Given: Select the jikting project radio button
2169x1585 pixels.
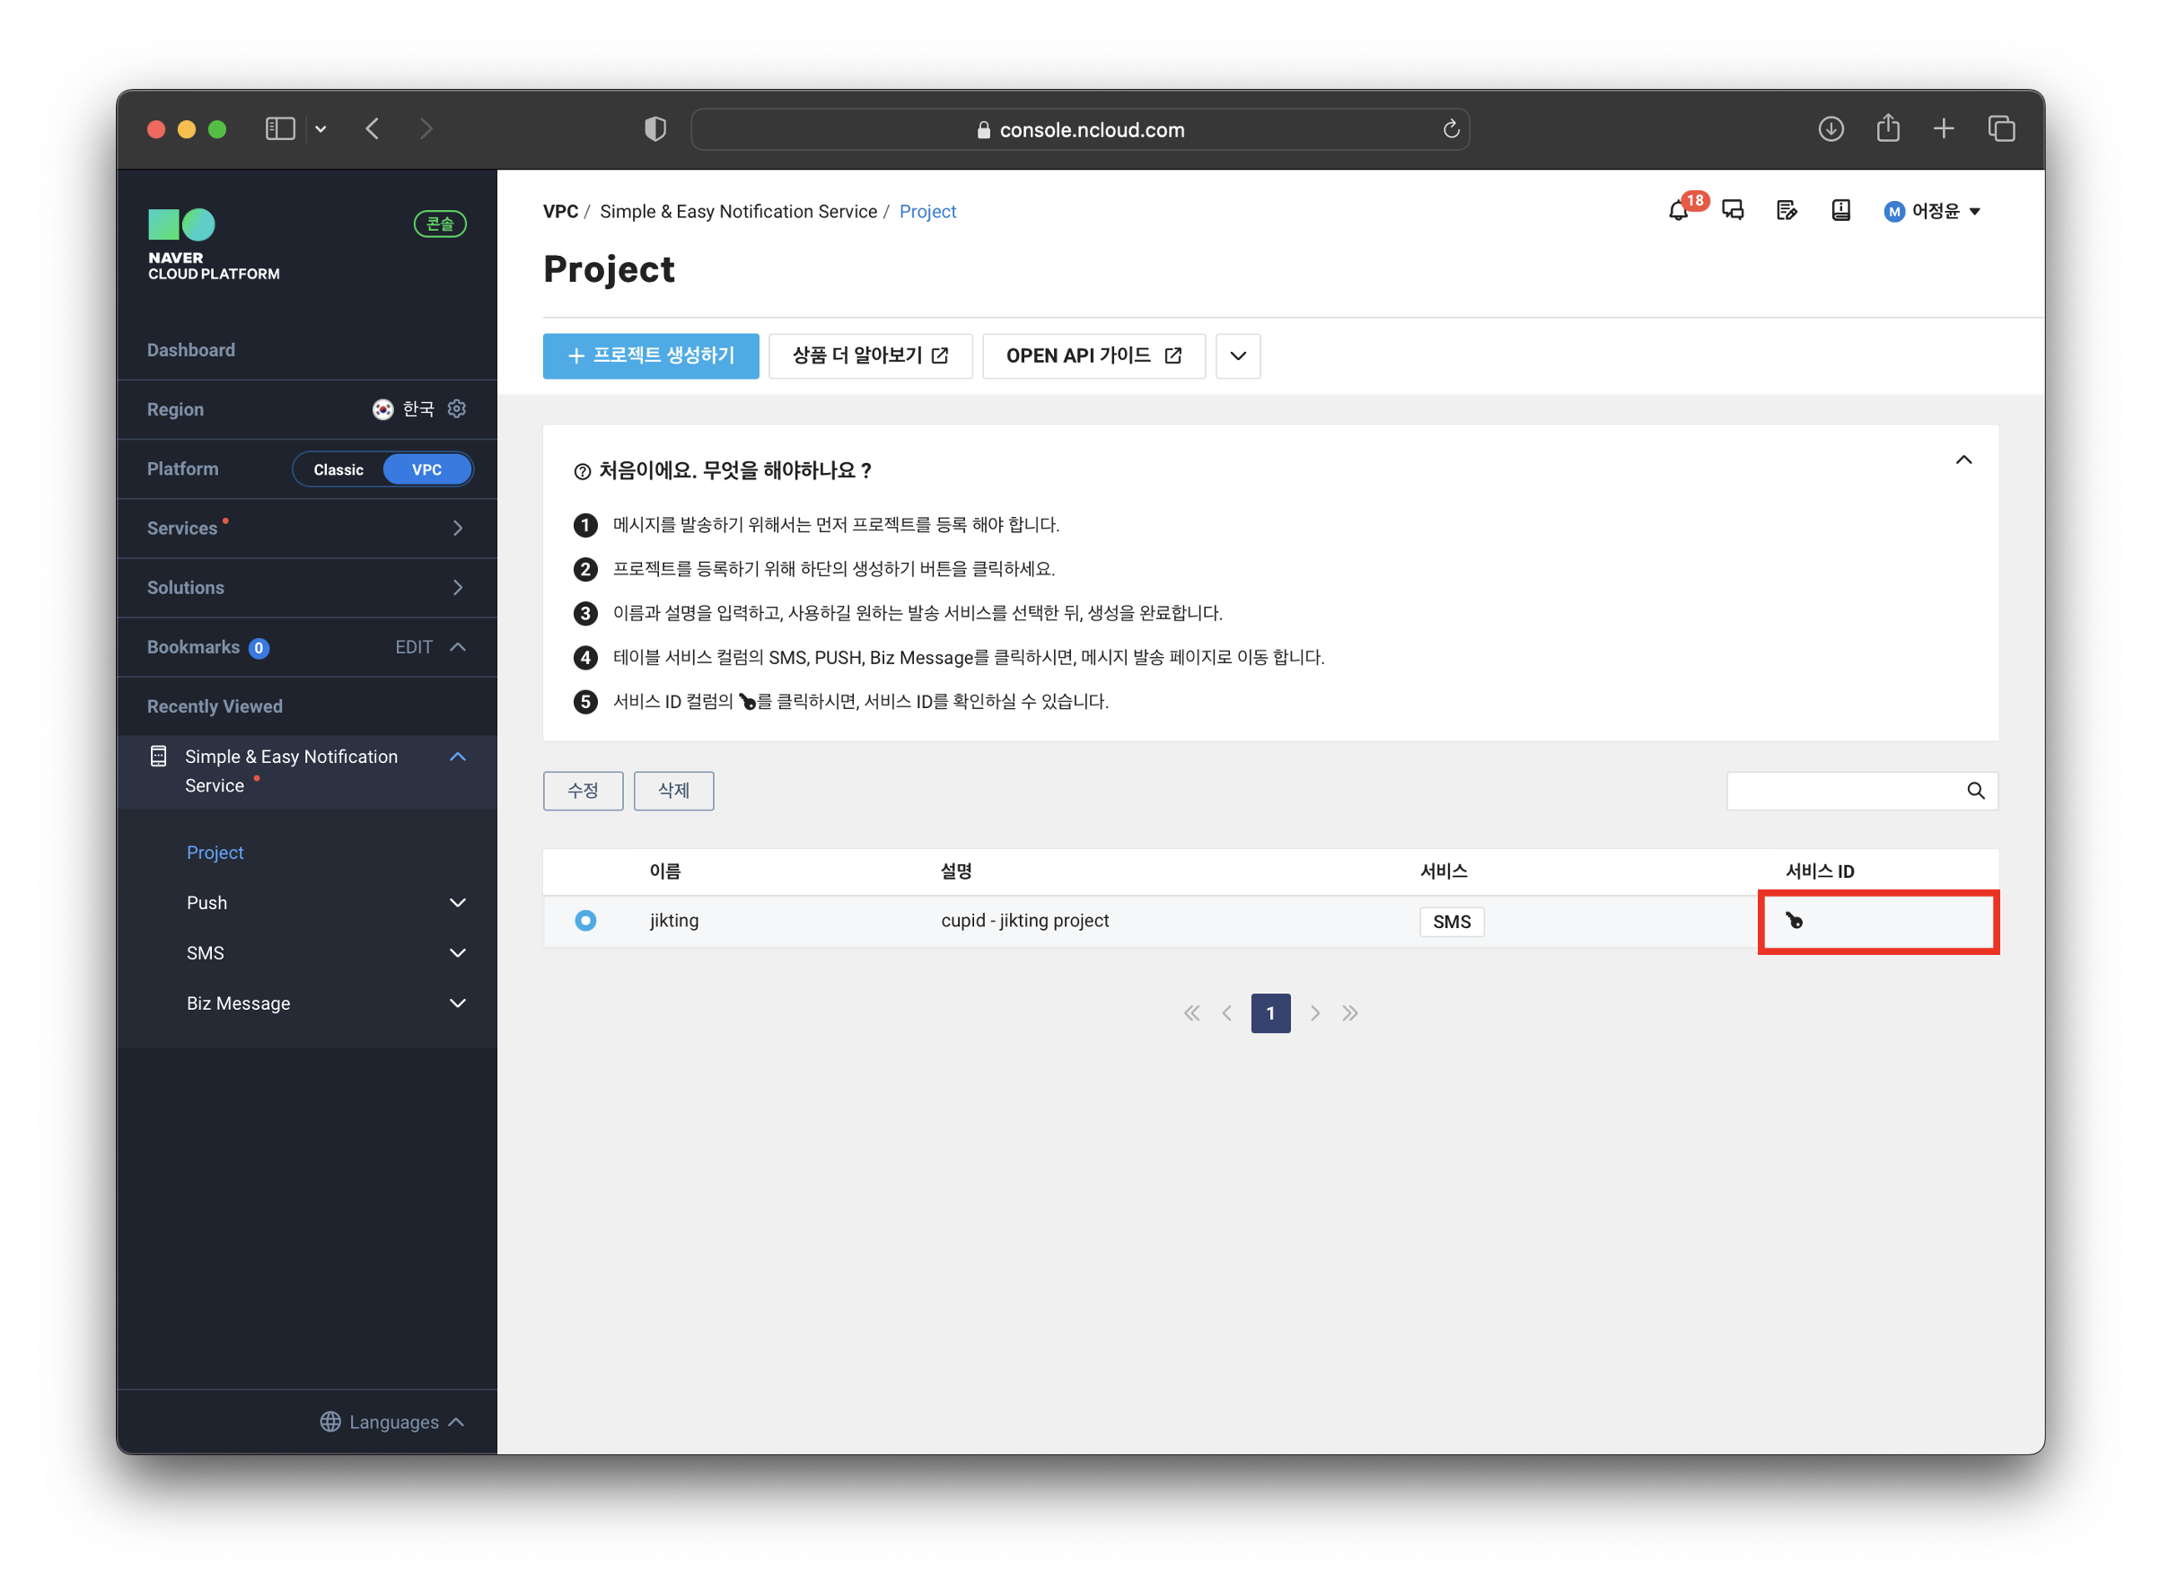Looking at the screenshot, I should [x=585, y=922].
